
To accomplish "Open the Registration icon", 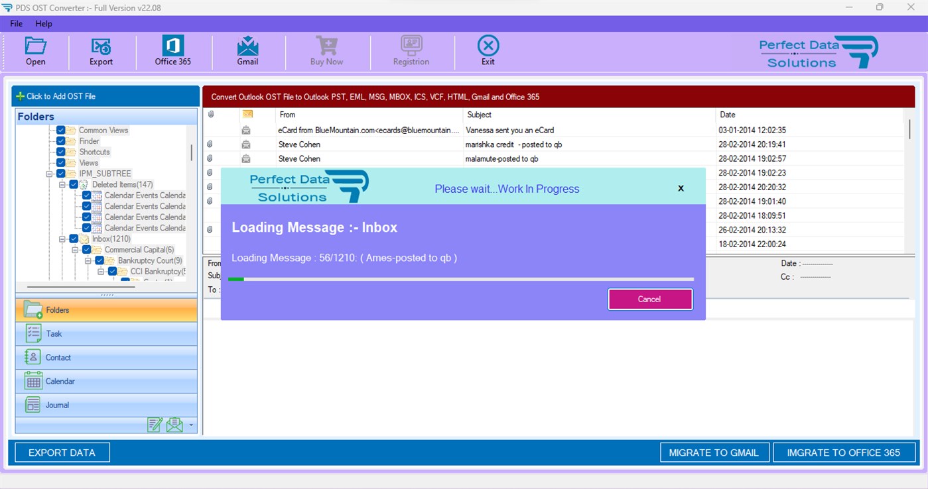I will pos(411,50).
